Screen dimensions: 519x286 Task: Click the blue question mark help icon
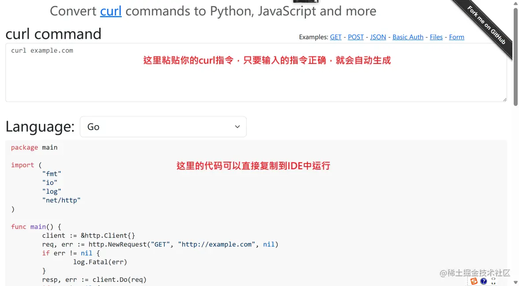pyautogui.click(x=484, y=281)
